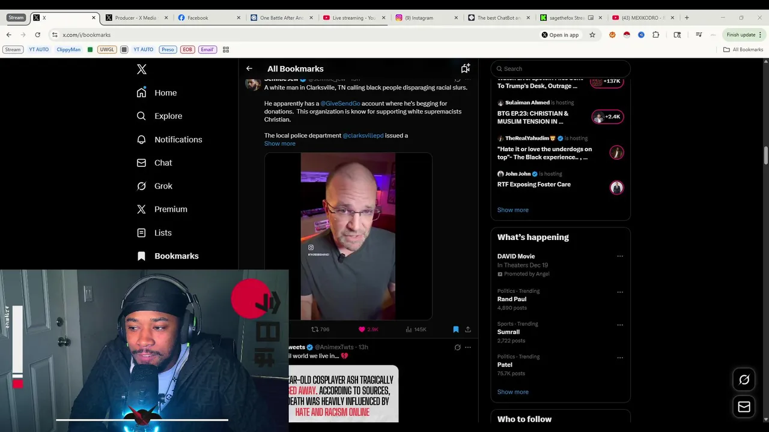Open Grok in the sidebar
This screenshot has width=769, height=432.
point(154,186)
